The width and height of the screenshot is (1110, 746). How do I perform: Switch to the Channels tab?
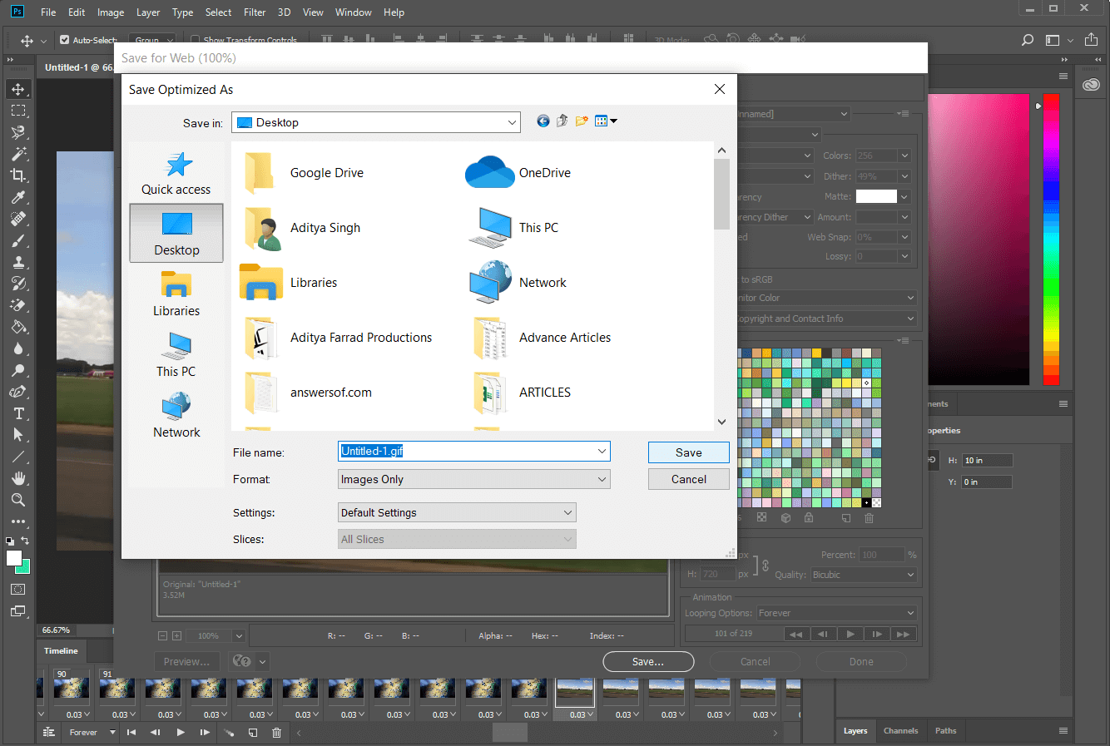coord(900,731)
